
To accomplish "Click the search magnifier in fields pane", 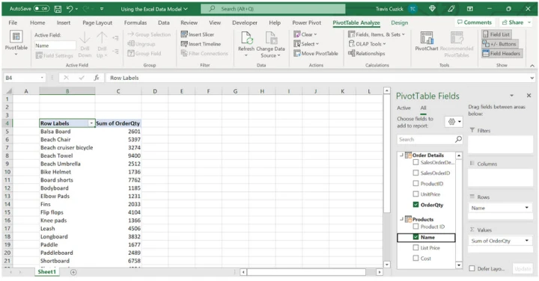I will click(x=458, y=139).
